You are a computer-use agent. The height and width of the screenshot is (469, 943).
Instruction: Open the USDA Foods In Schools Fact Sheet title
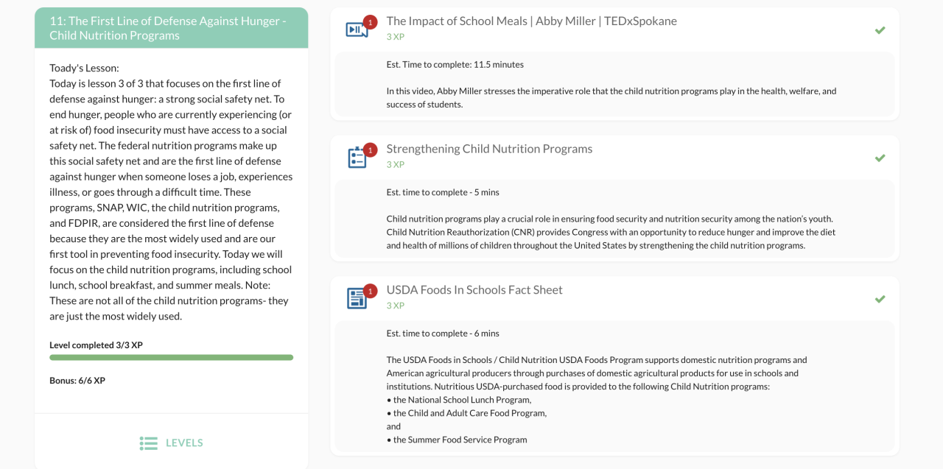[474, 289]
